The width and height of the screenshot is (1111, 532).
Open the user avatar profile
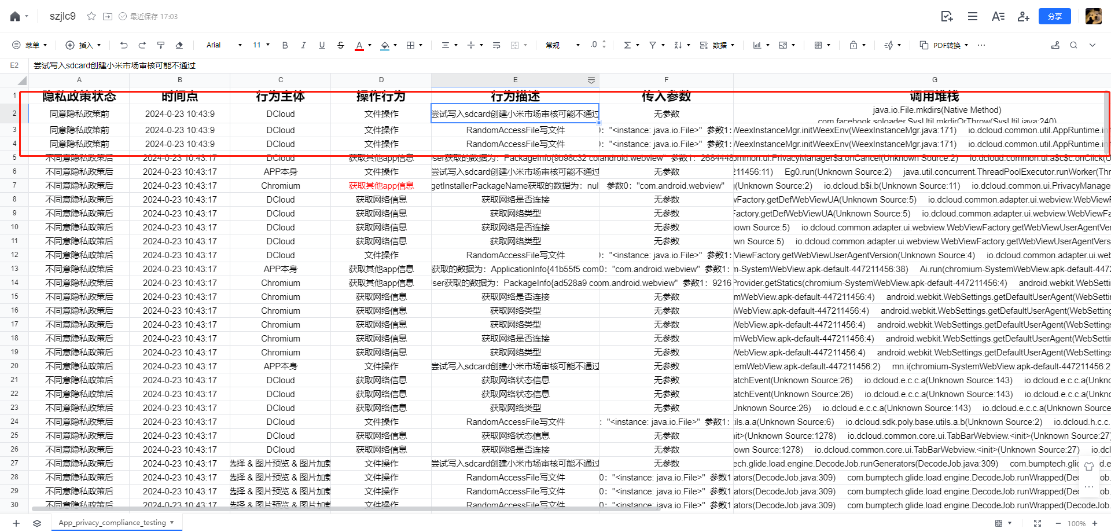(1093, 16)
